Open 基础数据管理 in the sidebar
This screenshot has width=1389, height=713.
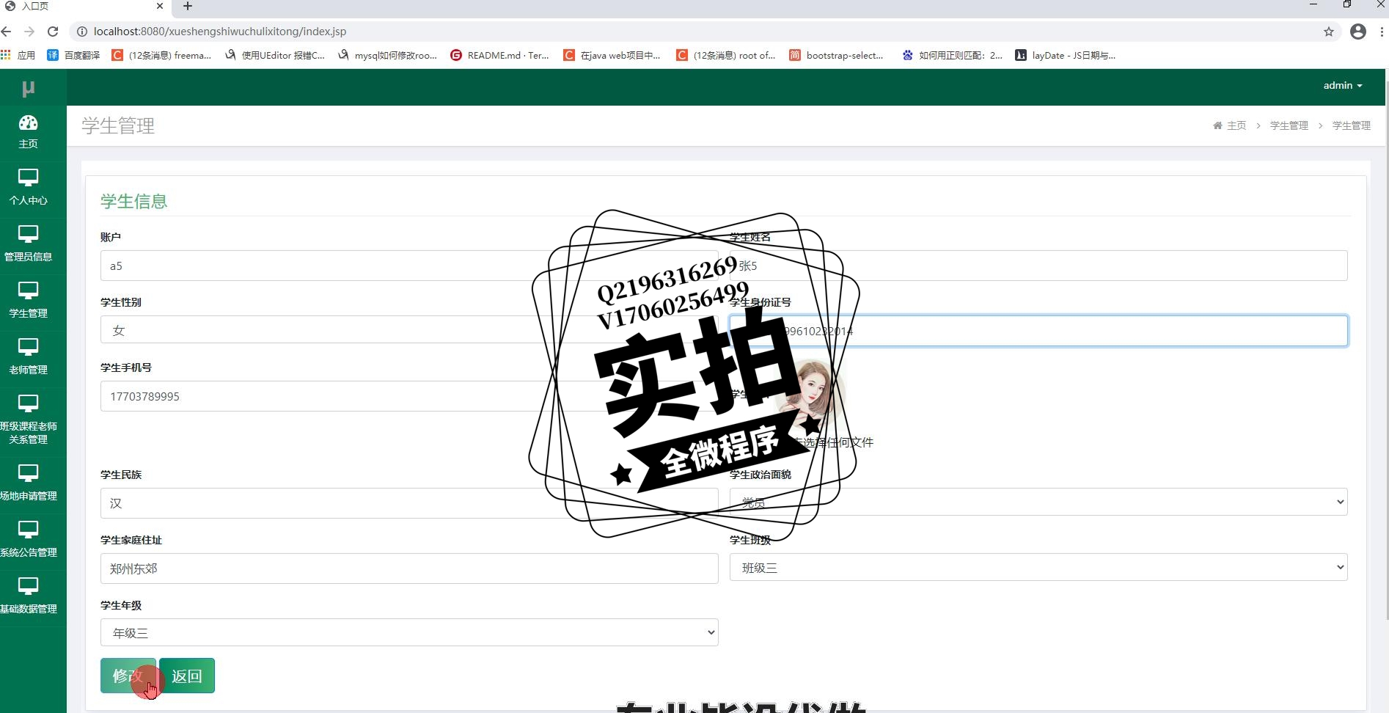28,596
